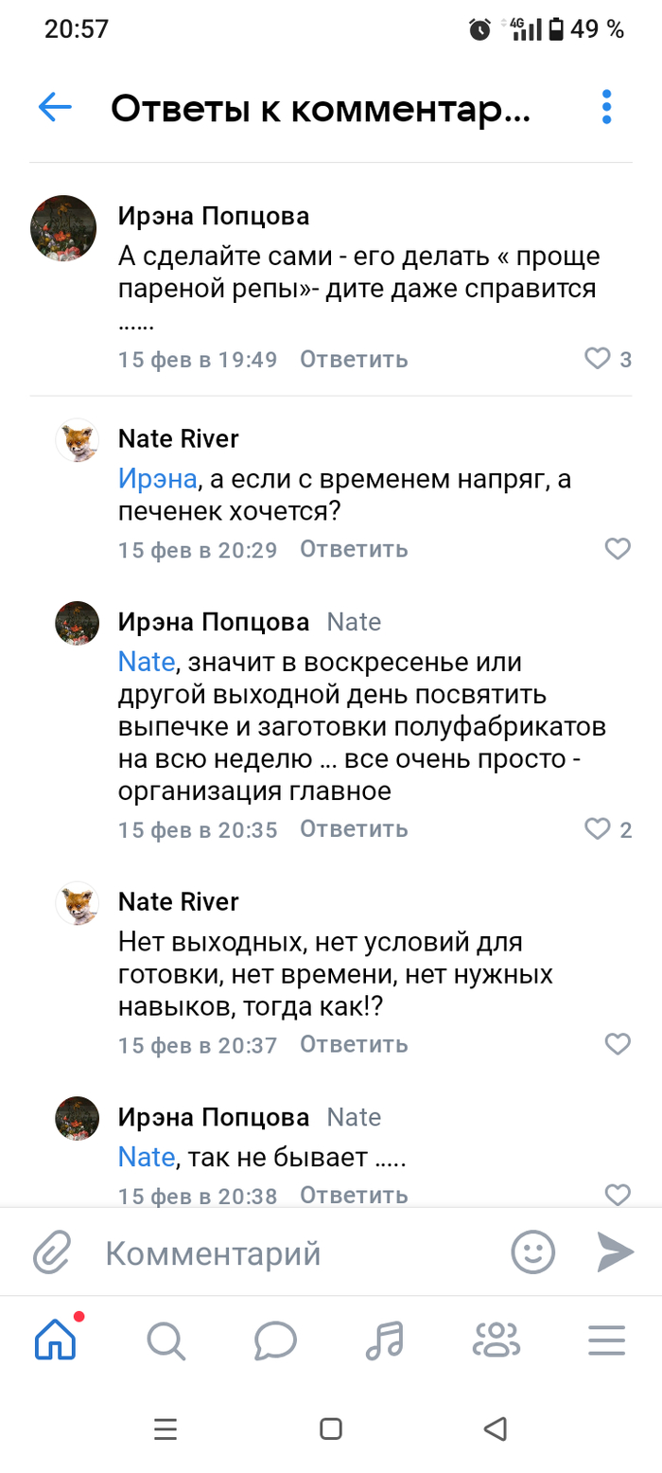Open the music note tab

coord(385,1340)
